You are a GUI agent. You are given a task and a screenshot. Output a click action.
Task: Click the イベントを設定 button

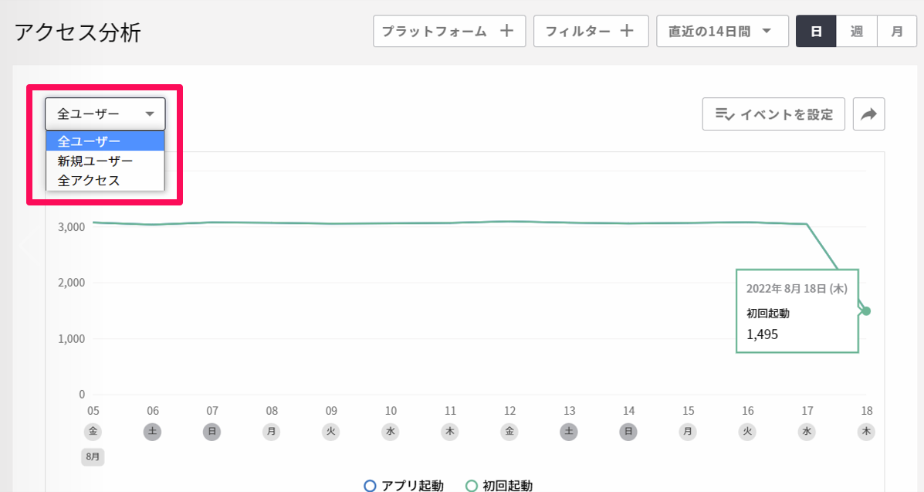(773, 114)
